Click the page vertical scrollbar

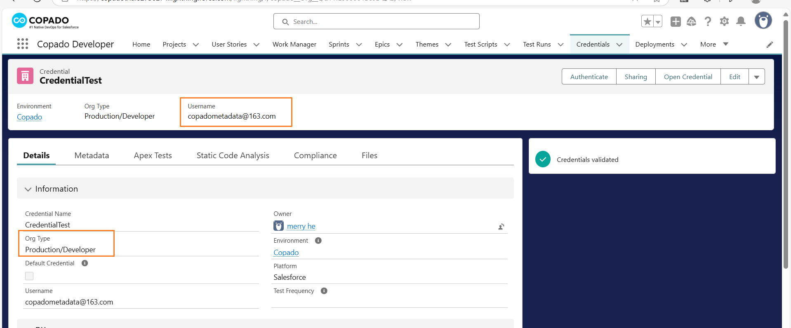[786, 144]
